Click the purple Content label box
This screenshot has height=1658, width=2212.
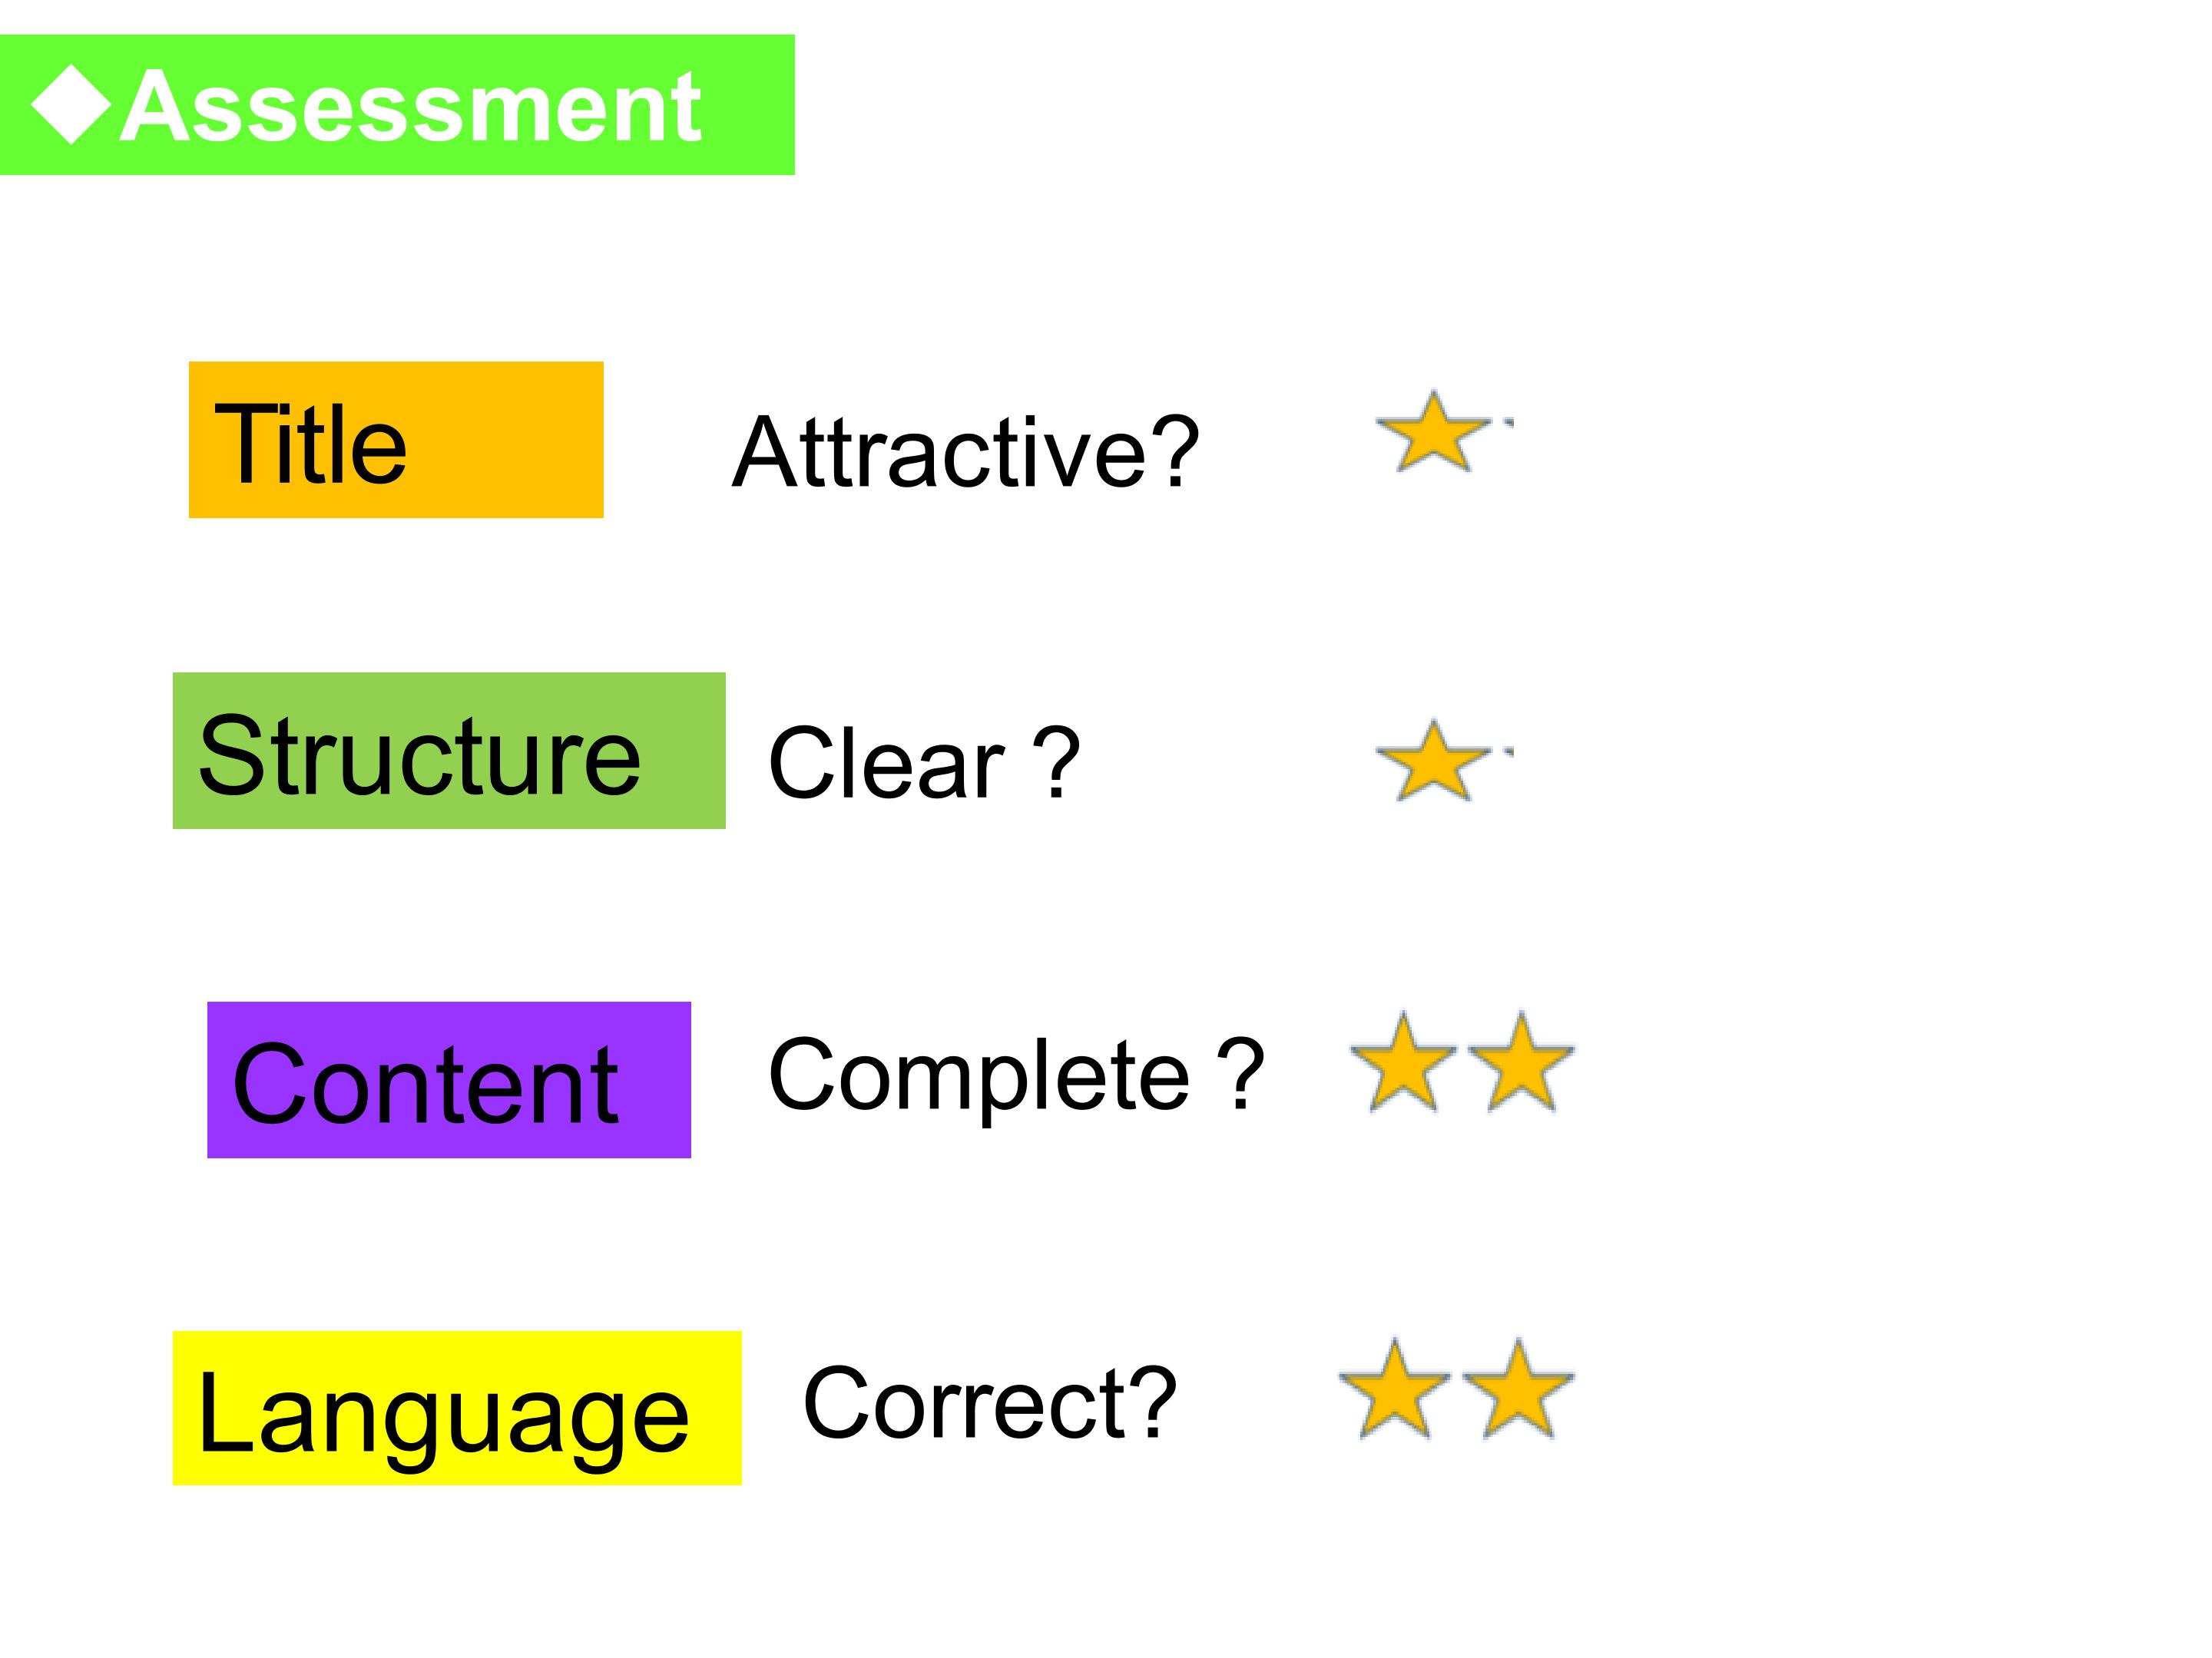click(449, 1080)
